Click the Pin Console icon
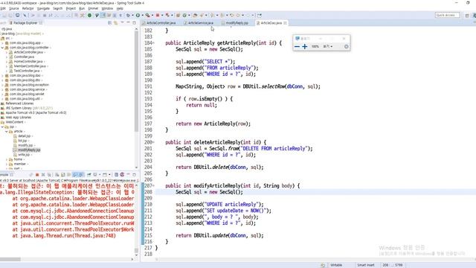 click(89, 175)
